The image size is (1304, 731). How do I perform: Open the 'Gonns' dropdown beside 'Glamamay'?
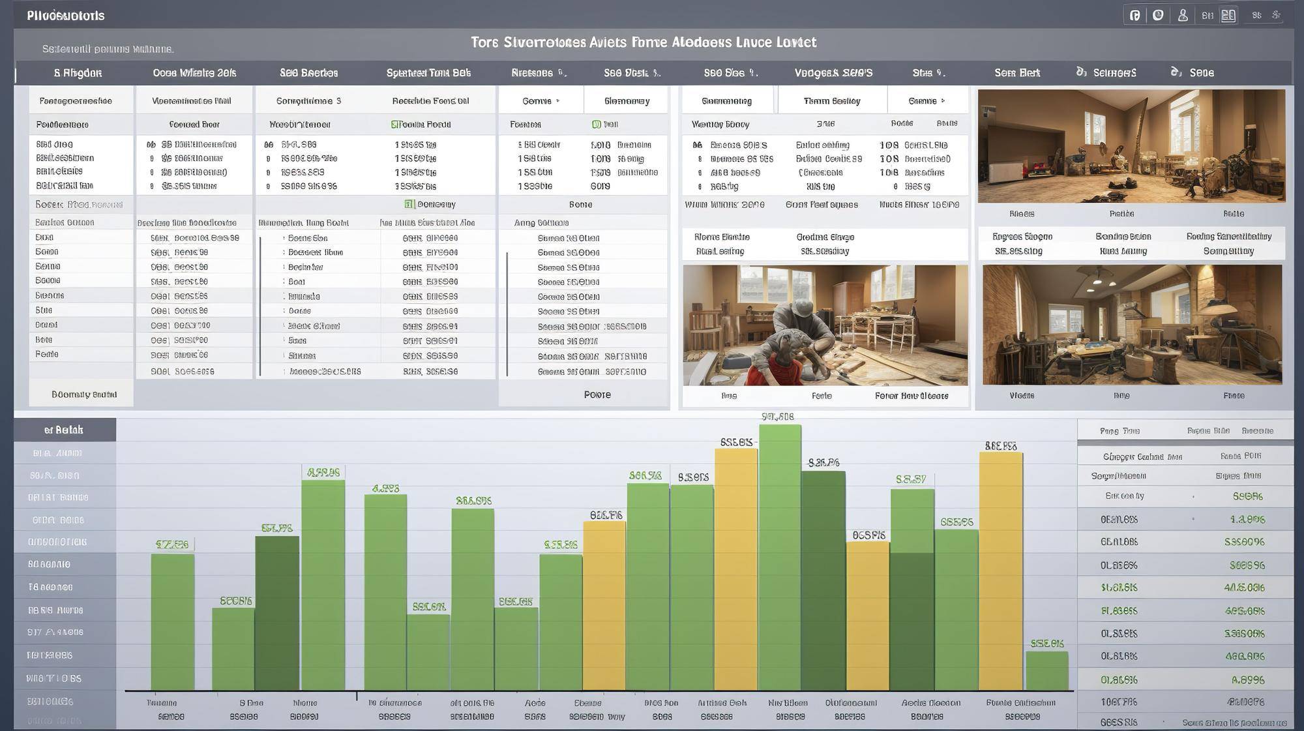[x=541, y=101]
